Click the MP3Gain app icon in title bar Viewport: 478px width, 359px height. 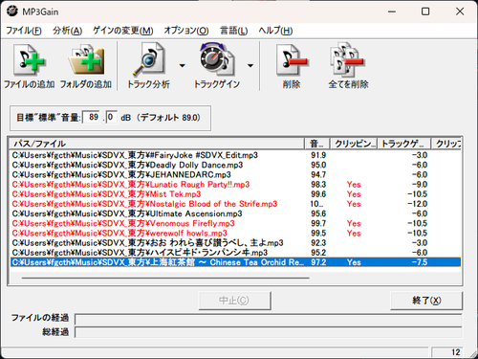pos(12,11)
